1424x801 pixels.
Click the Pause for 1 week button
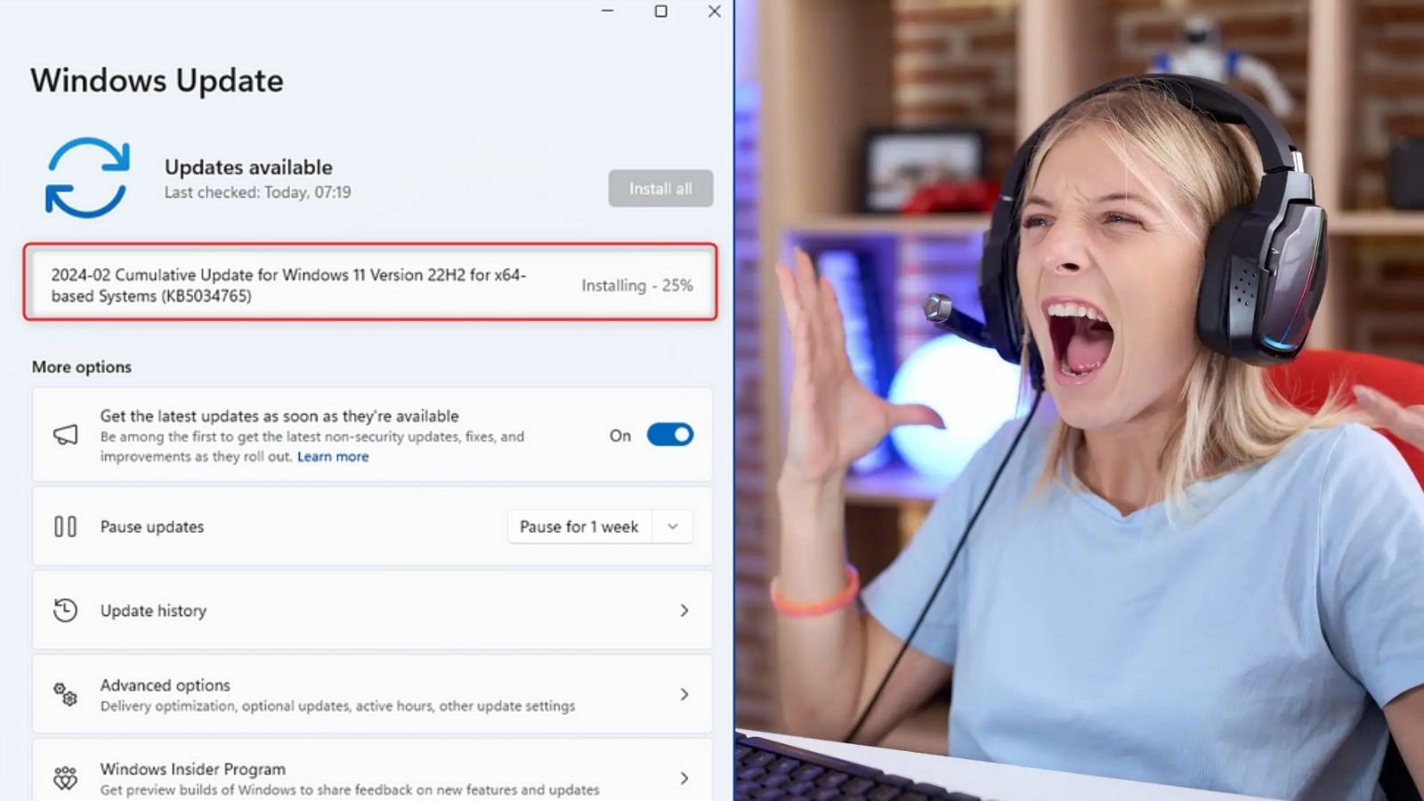(x=579, y=527)
